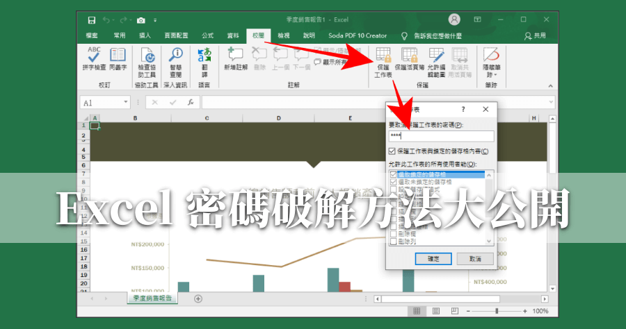Image resolution: width=626 pixels, height=329 pixels.
Task: Click the password input field in dialog
Action: click(x=441, y=136)
